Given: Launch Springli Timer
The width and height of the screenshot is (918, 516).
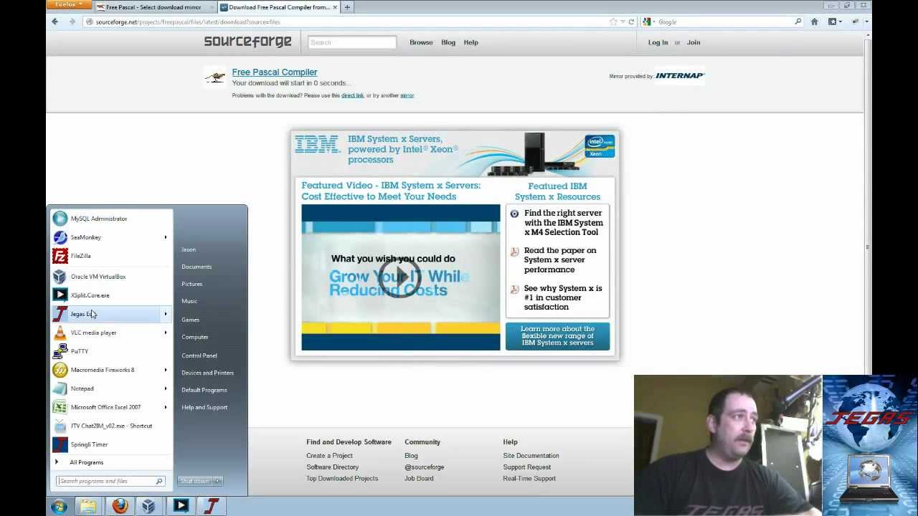Looking at the screenshot, I should tap(111, 444).
